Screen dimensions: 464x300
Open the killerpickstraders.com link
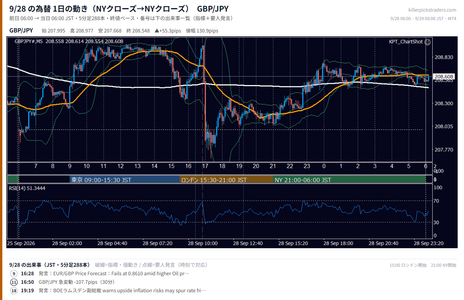[x=432, y=10]
